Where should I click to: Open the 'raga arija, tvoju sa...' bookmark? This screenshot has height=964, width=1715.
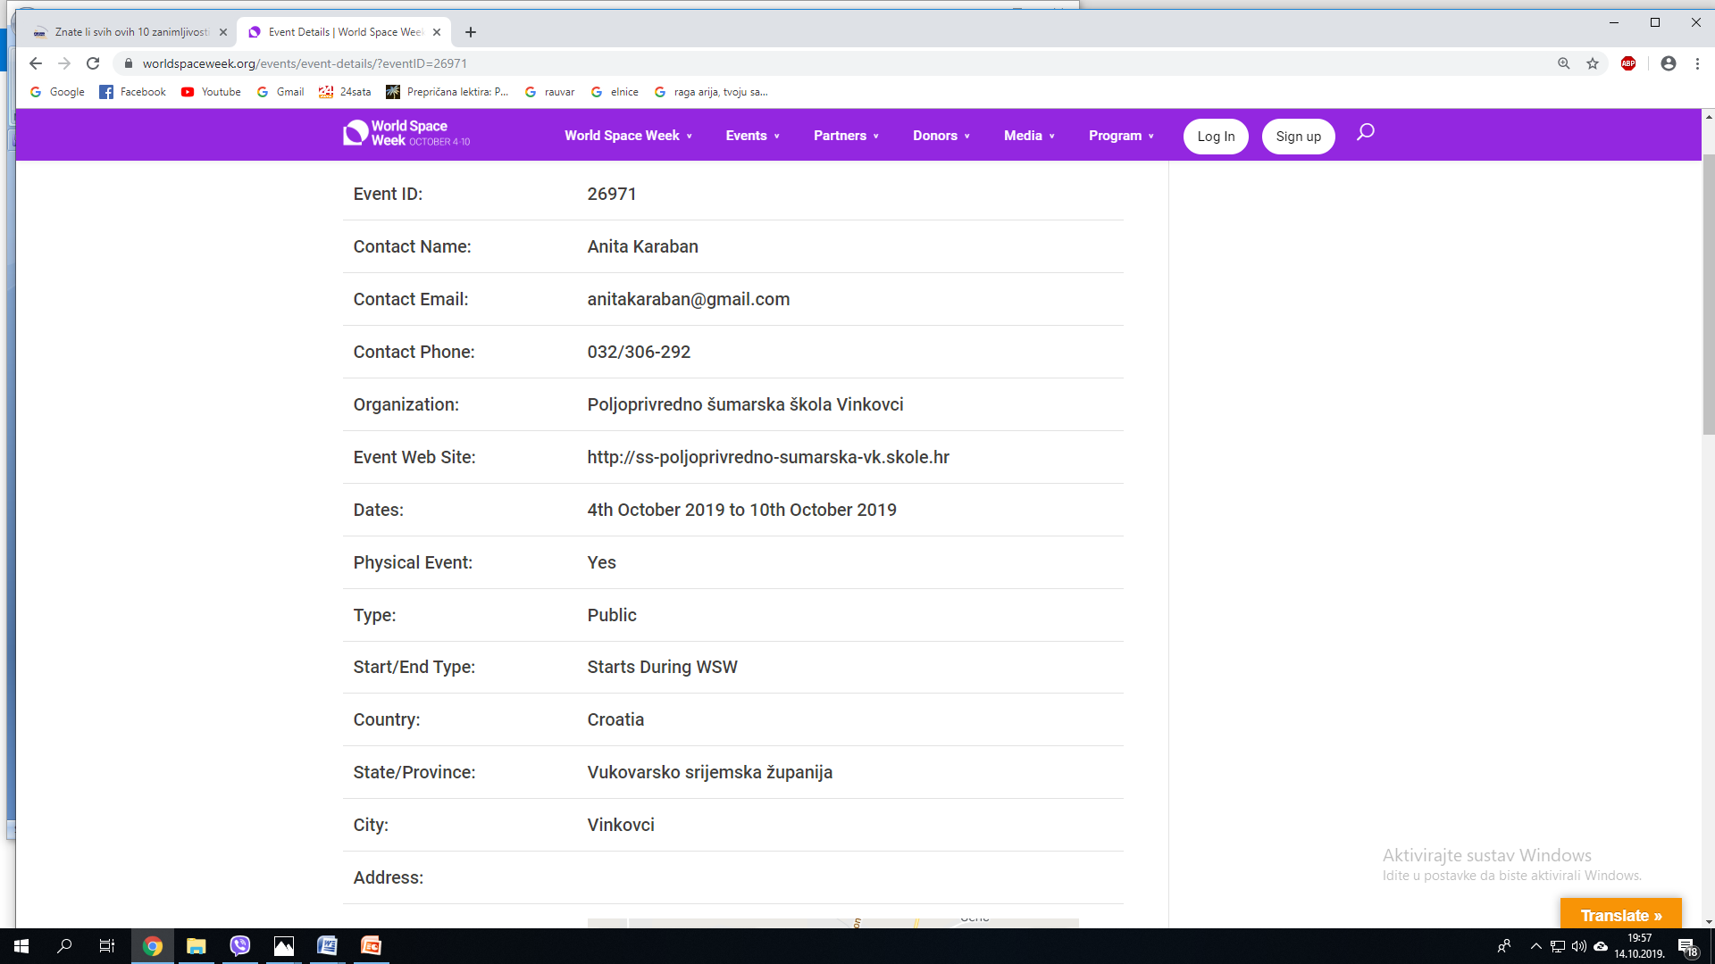click(x=711, y=92)
